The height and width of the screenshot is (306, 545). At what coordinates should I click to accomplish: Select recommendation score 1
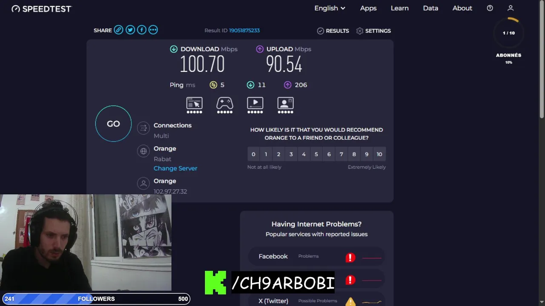click(266, 154)
